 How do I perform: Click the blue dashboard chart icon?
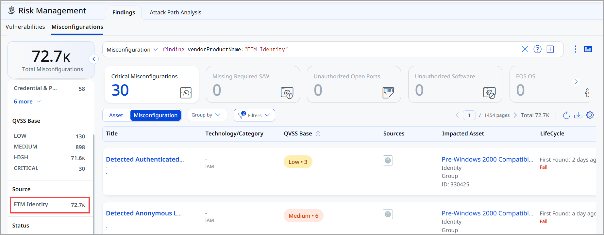click(x=588, y=49)
